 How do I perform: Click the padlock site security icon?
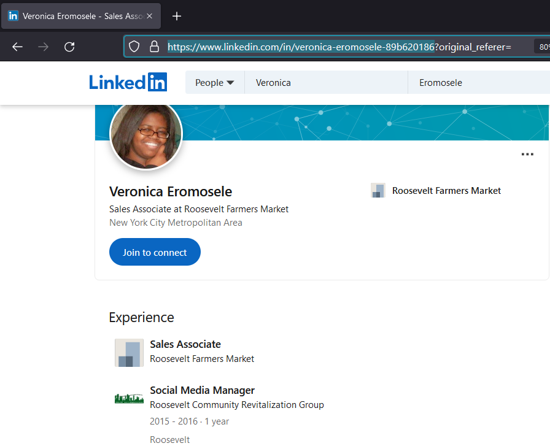(x=154, y=46)
